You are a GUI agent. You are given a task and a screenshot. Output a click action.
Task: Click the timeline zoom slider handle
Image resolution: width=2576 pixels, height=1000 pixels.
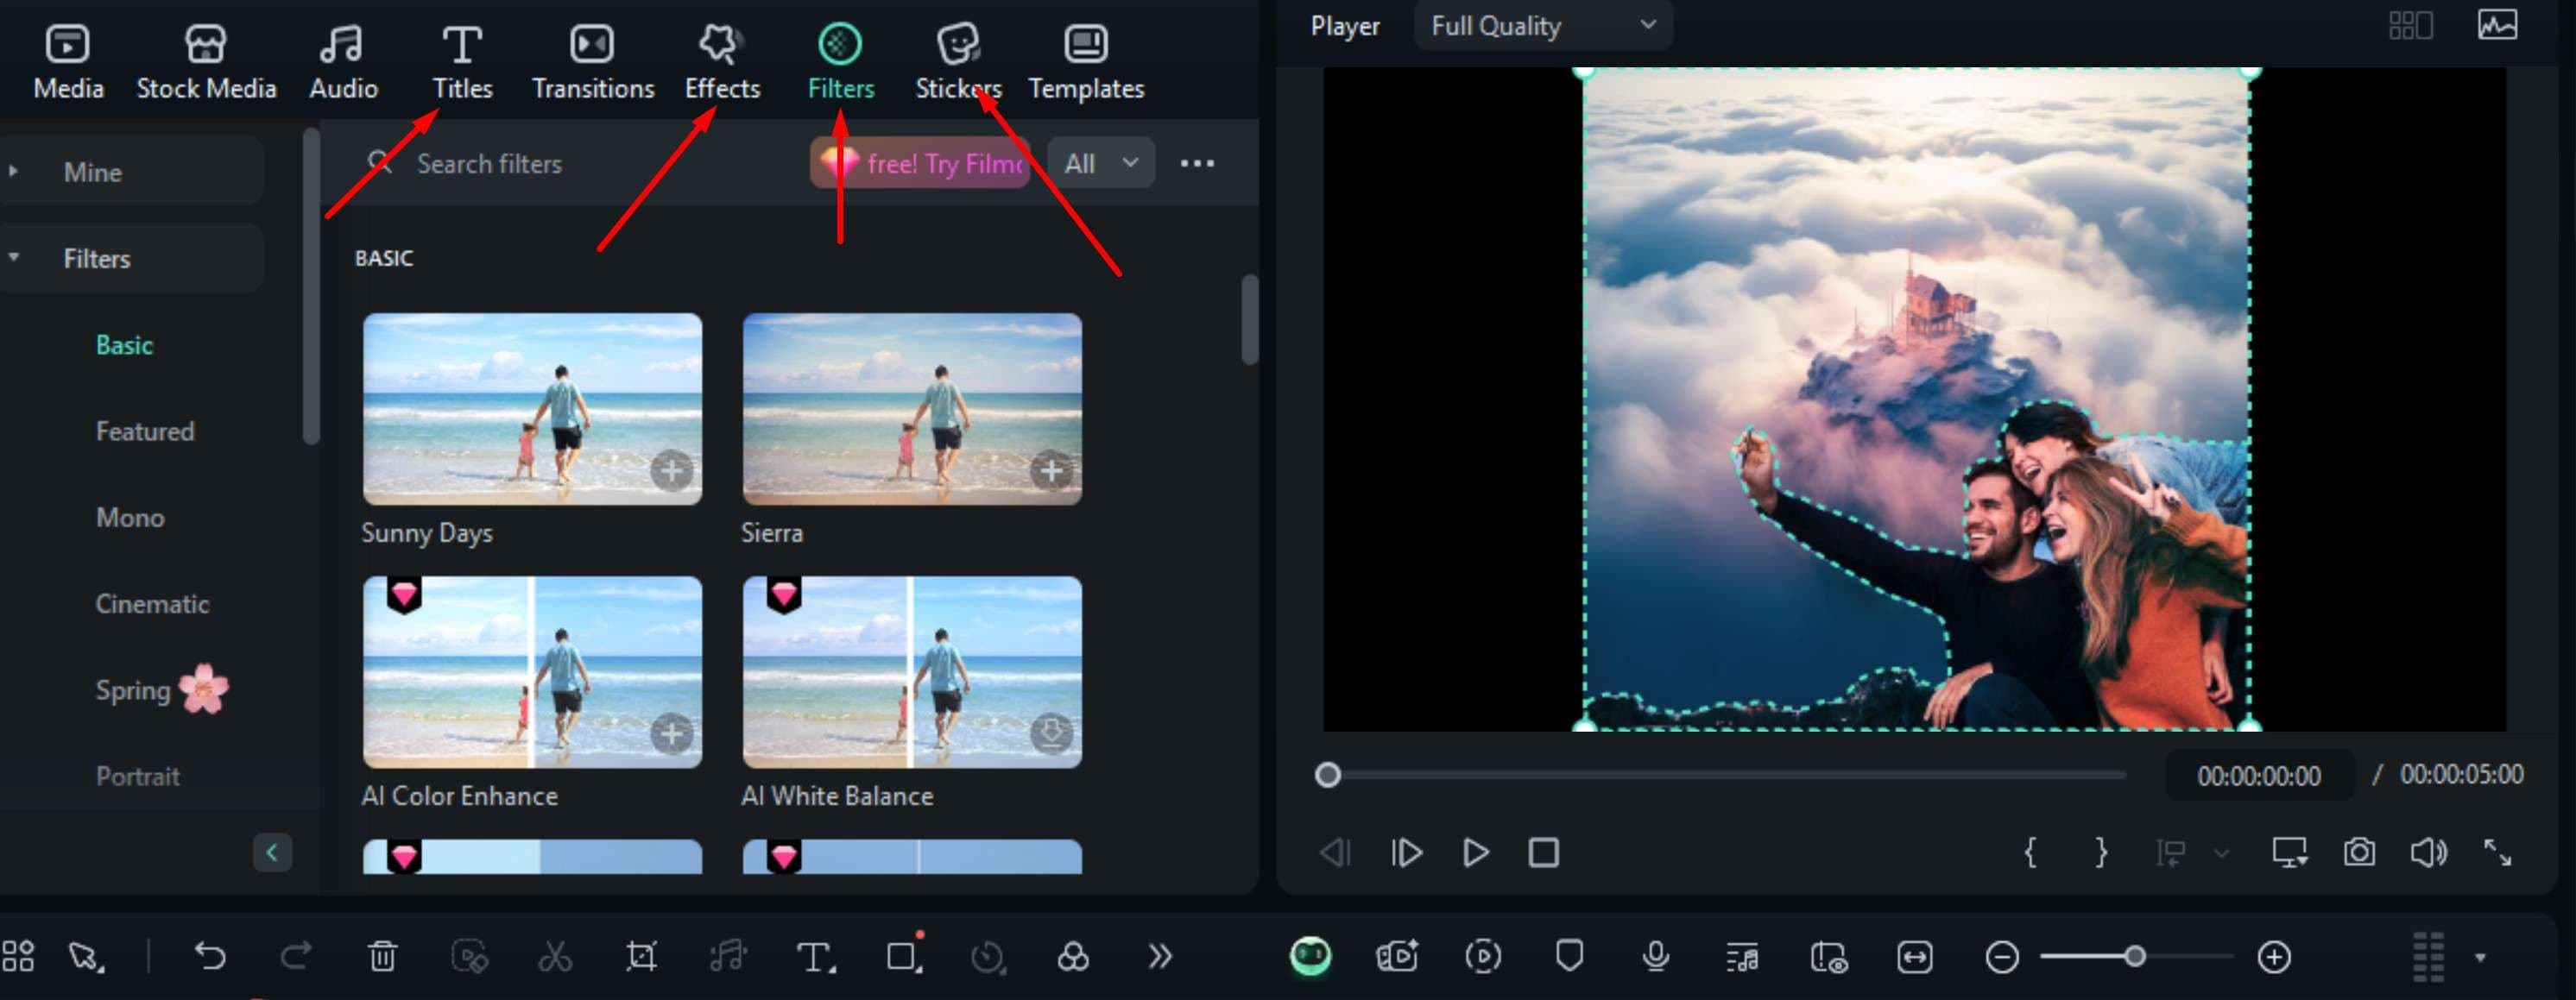click(2135, 957)
